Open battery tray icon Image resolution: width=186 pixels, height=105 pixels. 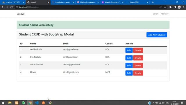(x=157, y=103)
